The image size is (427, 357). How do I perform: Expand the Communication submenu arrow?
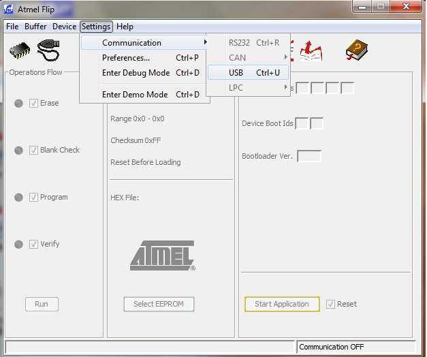(x=206, y=42)
